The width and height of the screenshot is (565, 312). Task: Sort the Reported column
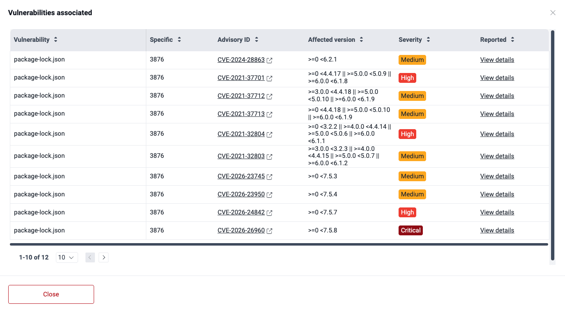[x=512, y=39]
